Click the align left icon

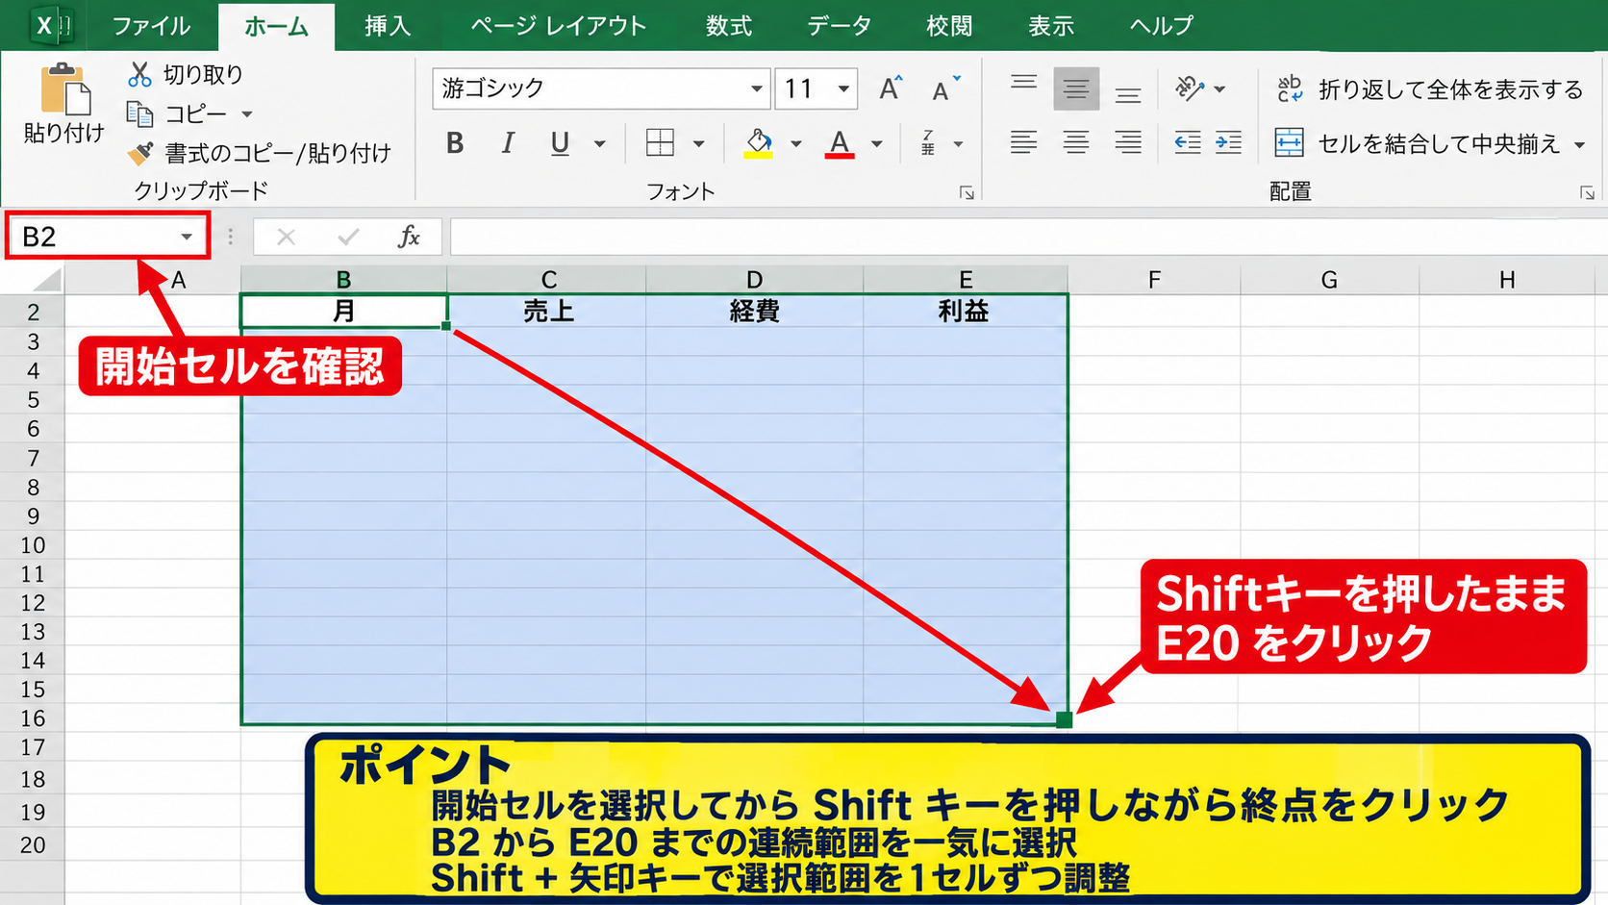point(1023,143)
